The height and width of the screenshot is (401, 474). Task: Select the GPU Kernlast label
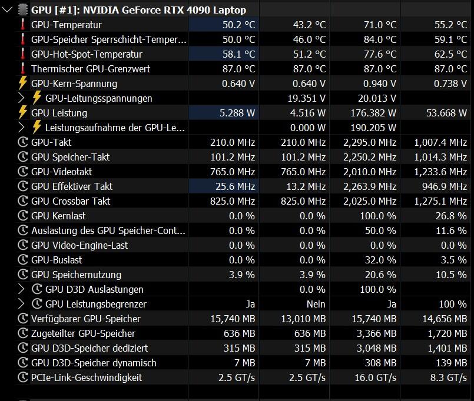pyautogui.click(x=58, y=216)
